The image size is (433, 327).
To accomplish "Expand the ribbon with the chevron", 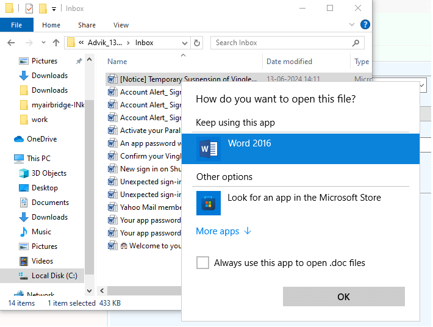I will coord(352,24).
